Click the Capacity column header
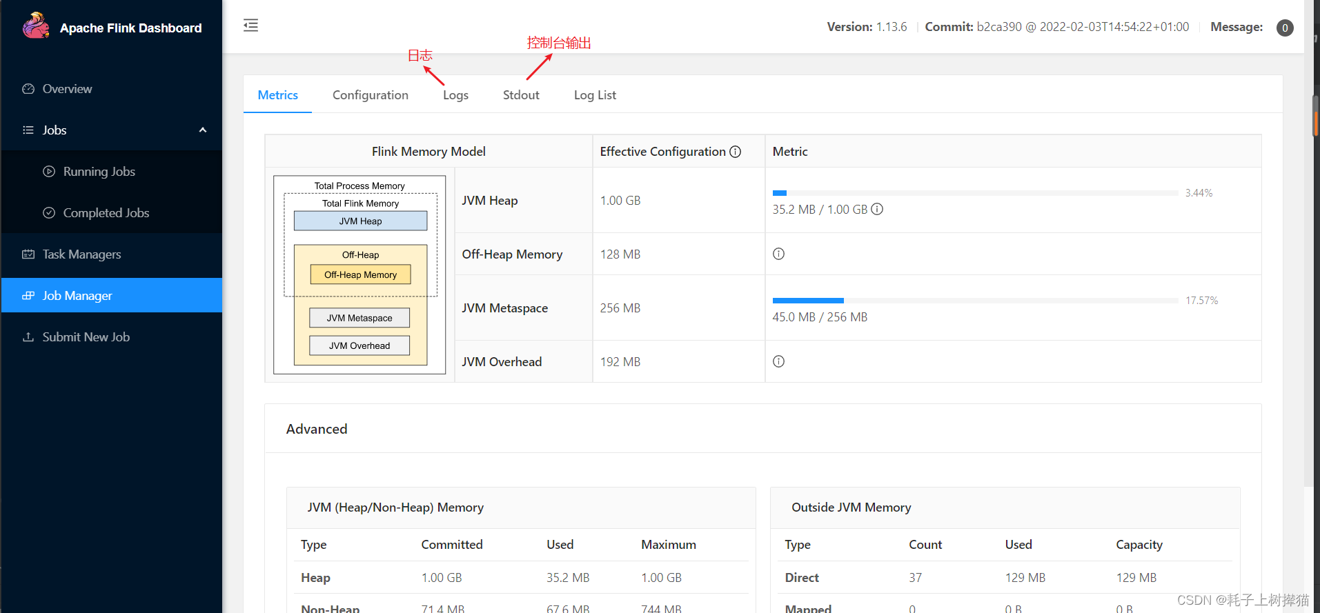Screen dimensions: 1320x613 [1139, 545]
